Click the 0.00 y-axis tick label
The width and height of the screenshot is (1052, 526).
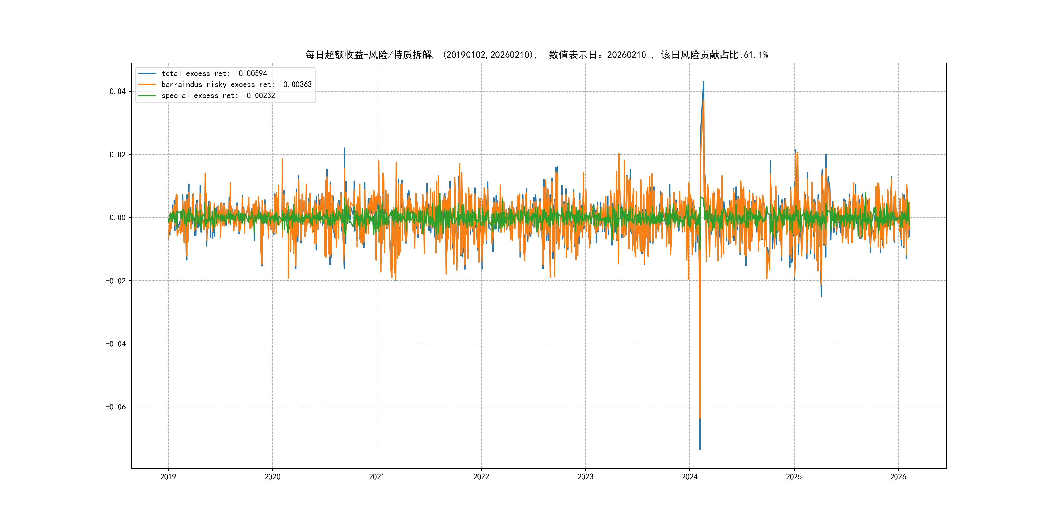click(x=118, y=218)
